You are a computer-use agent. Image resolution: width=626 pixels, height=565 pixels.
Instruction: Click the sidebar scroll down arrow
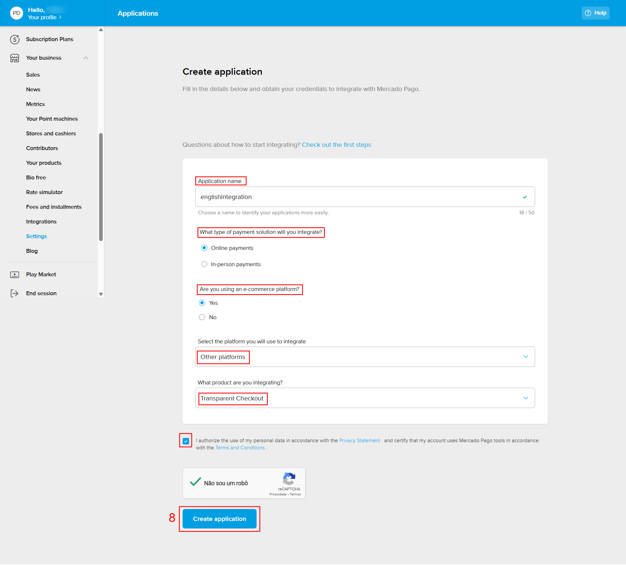click(101, 294)
